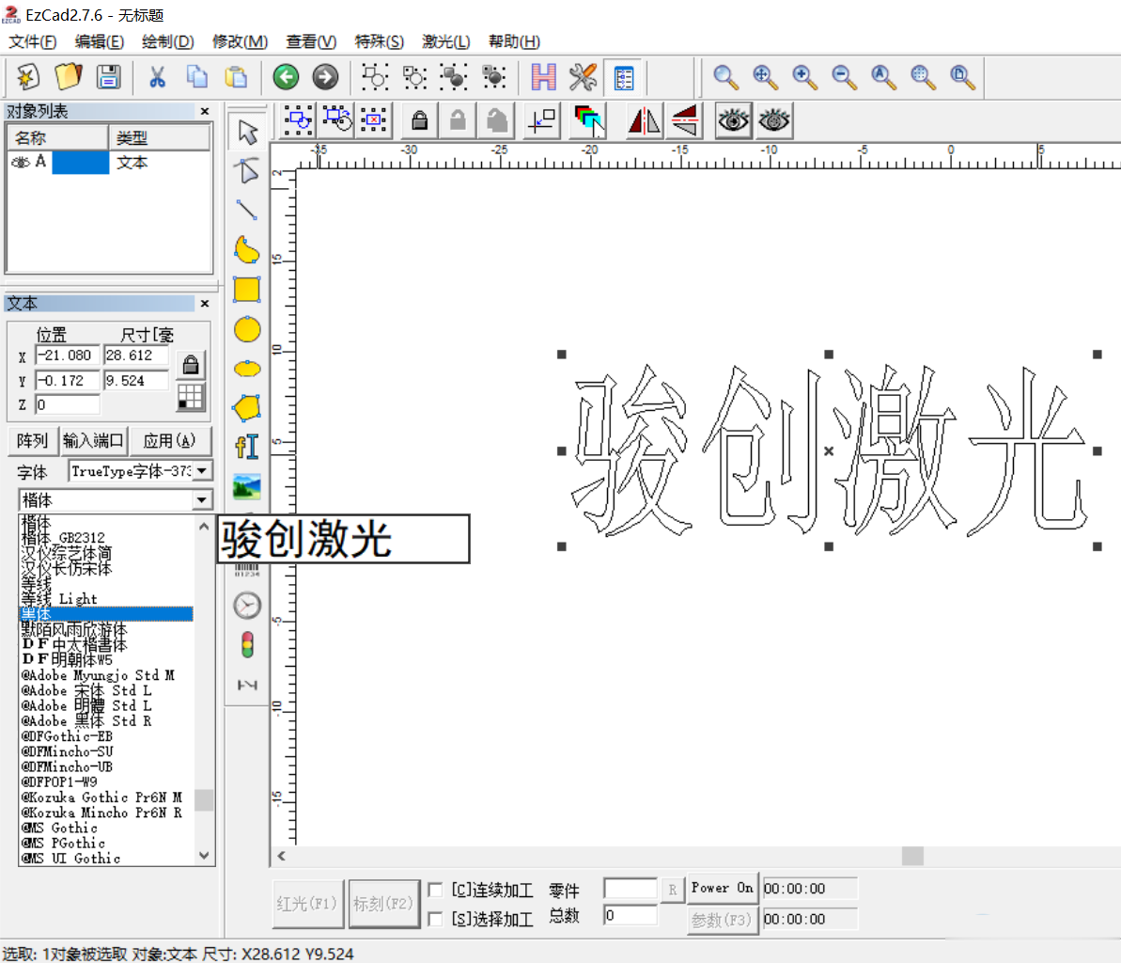Select the rectangle drawing tool

(x=247, y=290)
